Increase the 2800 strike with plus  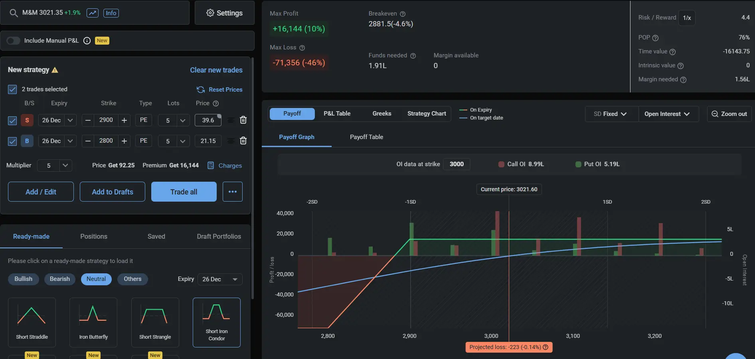[x=124, y=141]
